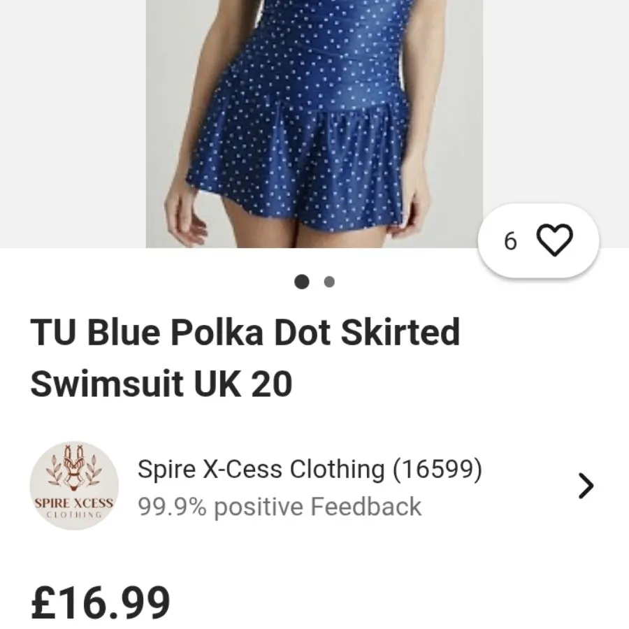
Task: Select the TU Blue Polka Dot Skirted title
Action: click(245, 332)
